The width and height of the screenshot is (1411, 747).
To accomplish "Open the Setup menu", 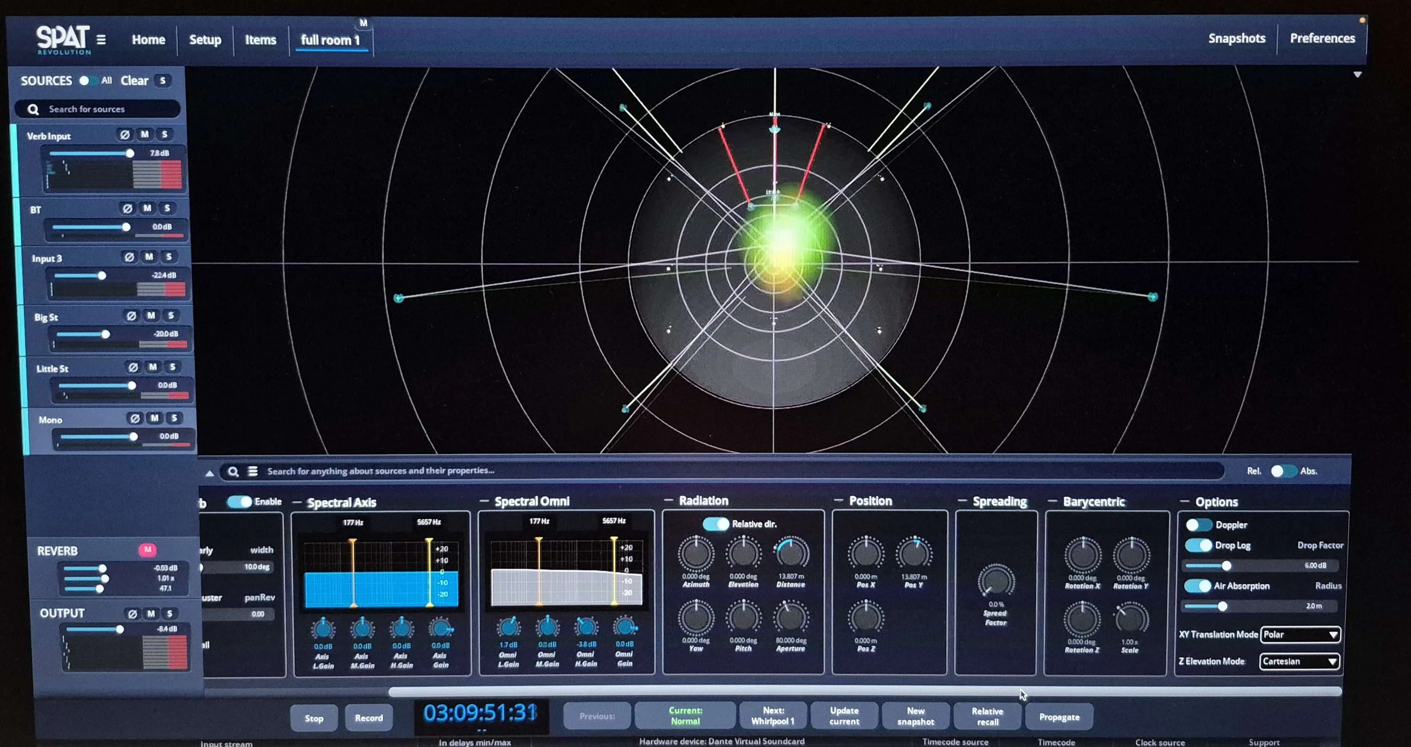I will 205,39.
